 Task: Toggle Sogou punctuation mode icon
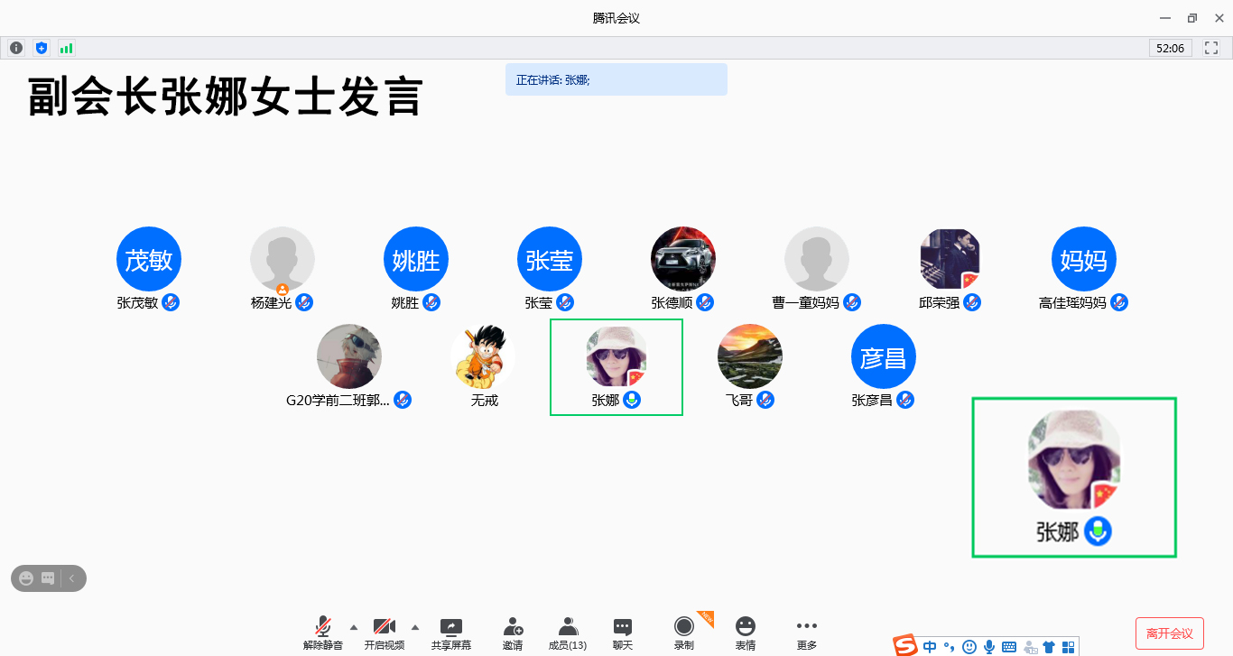tap(949, 646)
